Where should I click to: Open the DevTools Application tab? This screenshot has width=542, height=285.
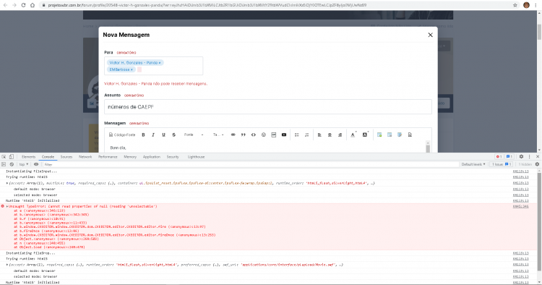152,157
